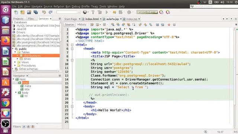The image size is (238, 134).
Task: Switch to the Projects tab
Action: point(18,19)
